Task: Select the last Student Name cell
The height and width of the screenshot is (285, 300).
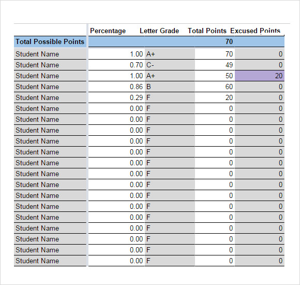Action: (50, 261)
